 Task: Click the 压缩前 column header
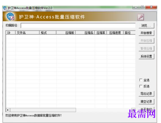[66, 33]
